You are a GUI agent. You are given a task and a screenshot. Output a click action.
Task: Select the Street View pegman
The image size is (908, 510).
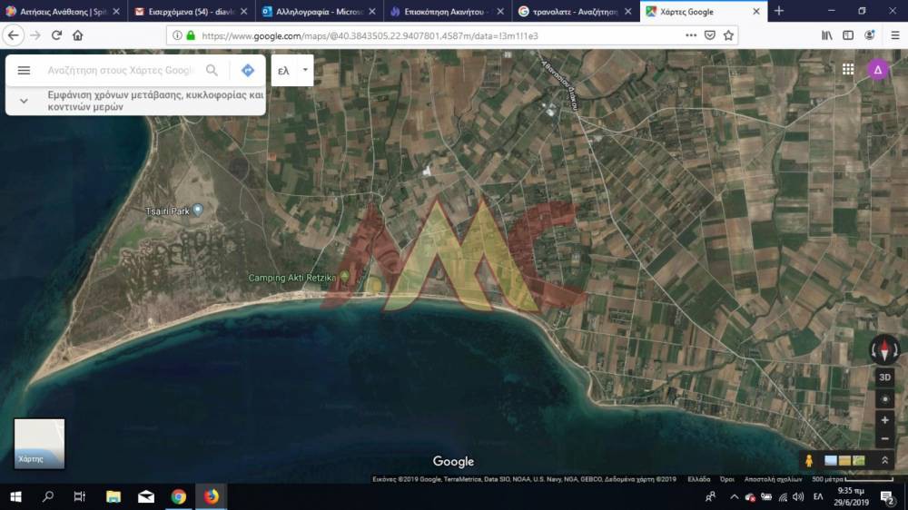click(x=809, y=460)
